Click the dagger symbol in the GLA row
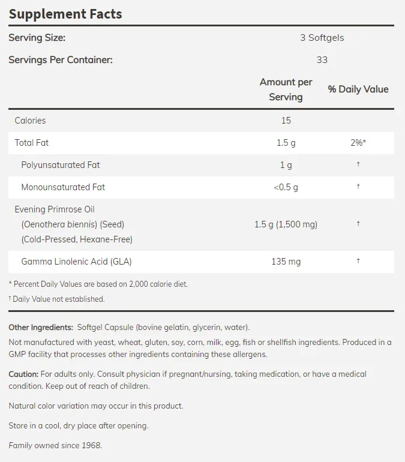405x462 pixels. pos(358,260)
